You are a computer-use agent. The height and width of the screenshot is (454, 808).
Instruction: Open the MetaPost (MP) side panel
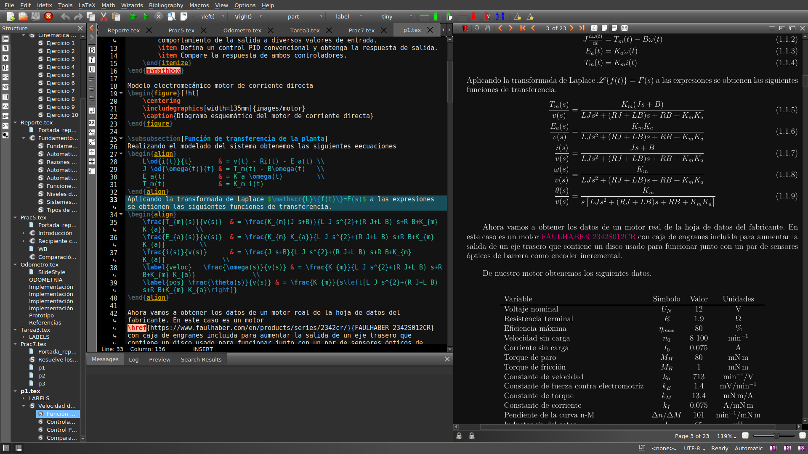(5, 87)
